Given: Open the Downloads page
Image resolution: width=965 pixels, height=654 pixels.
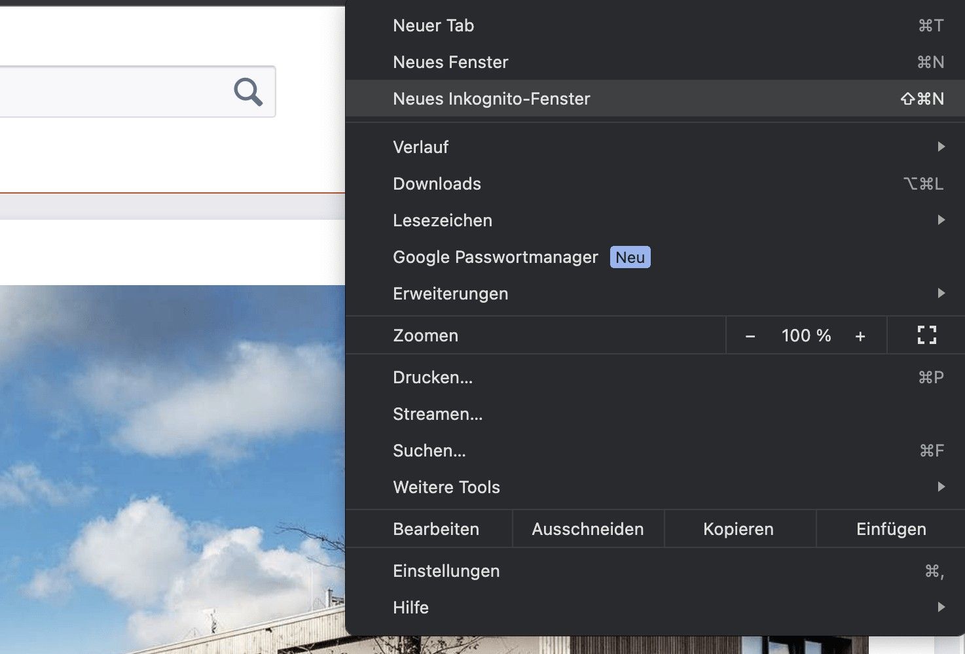Looking at the screenshot, I should pos(437,184).
